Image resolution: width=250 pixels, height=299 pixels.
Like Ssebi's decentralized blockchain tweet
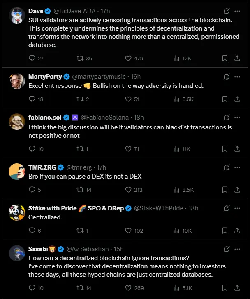[128, 288]
